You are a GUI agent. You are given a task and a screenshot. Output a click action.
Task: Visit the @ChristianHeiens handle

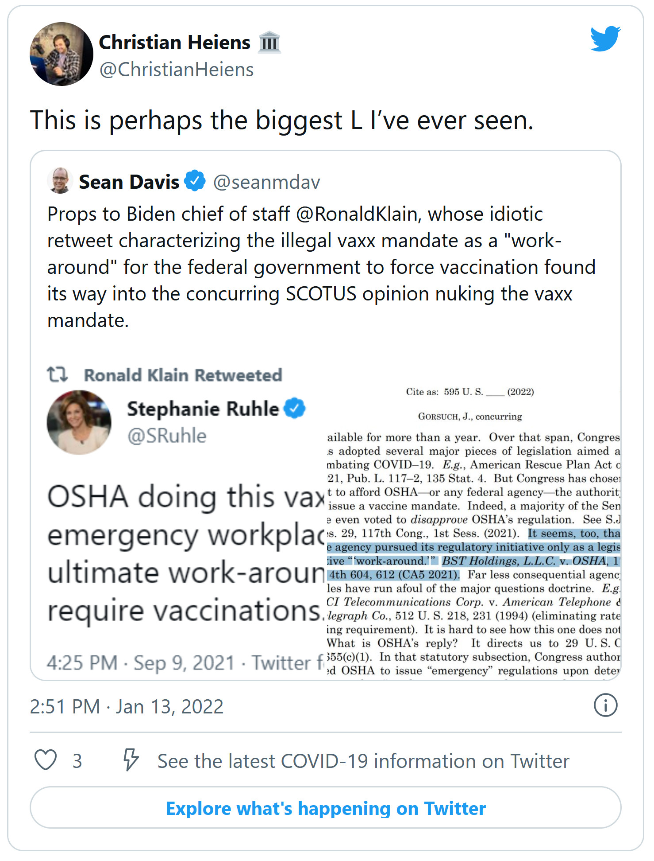(177, 70)
